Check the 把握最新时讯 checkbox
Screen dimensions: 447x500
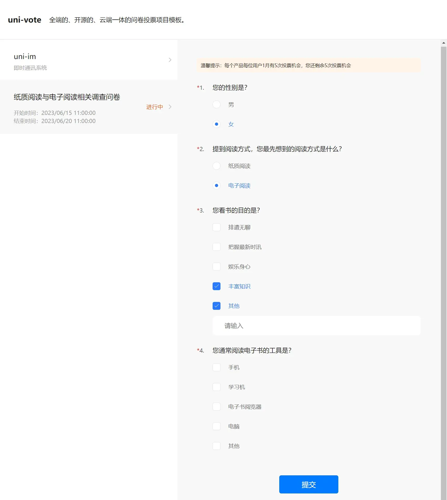point(217,247)
